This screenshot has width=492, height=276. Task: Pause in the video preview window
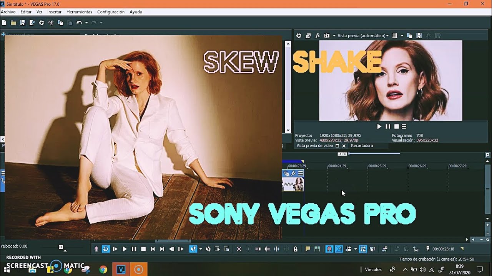click(388, 127)
